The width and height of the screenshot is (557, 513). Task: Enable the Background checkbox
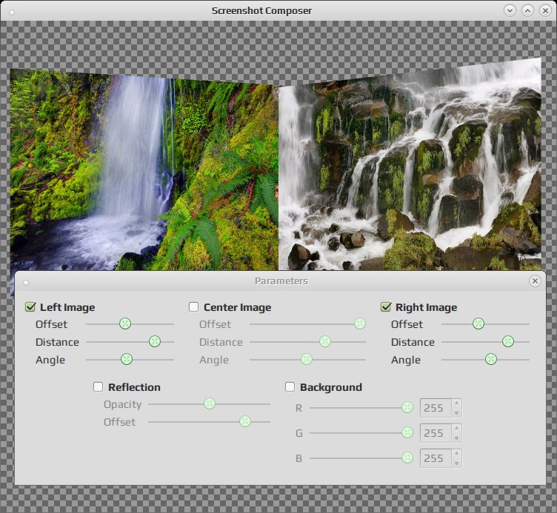tap(290, 386)
